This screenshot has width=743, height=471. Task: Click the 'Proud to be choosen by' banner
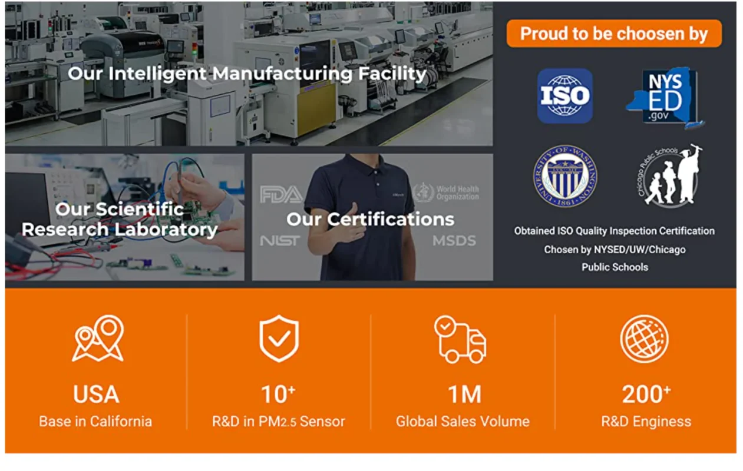coord(614,34)
